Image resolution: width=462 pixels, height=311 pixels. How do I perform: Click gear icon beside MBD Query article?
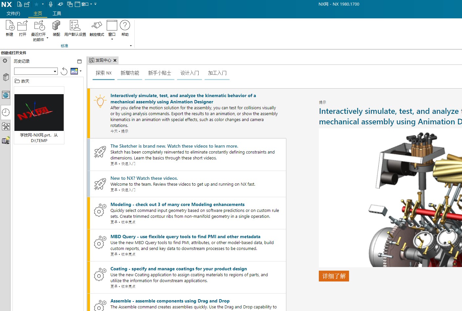point(100,242)
